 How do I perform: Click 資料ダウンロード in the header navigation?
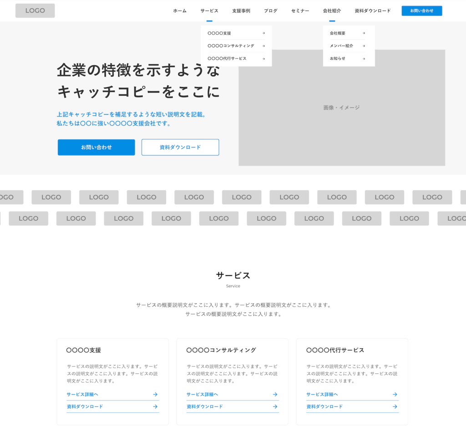pyautogui.click(x=372, y=11)
